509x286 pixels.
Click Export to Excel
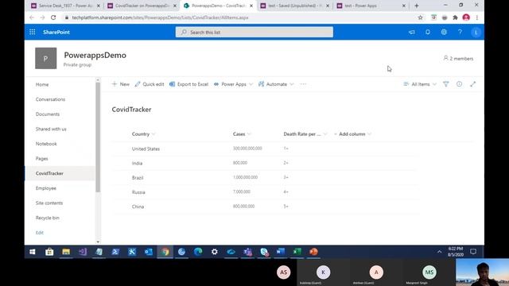(x=188, y=84)
